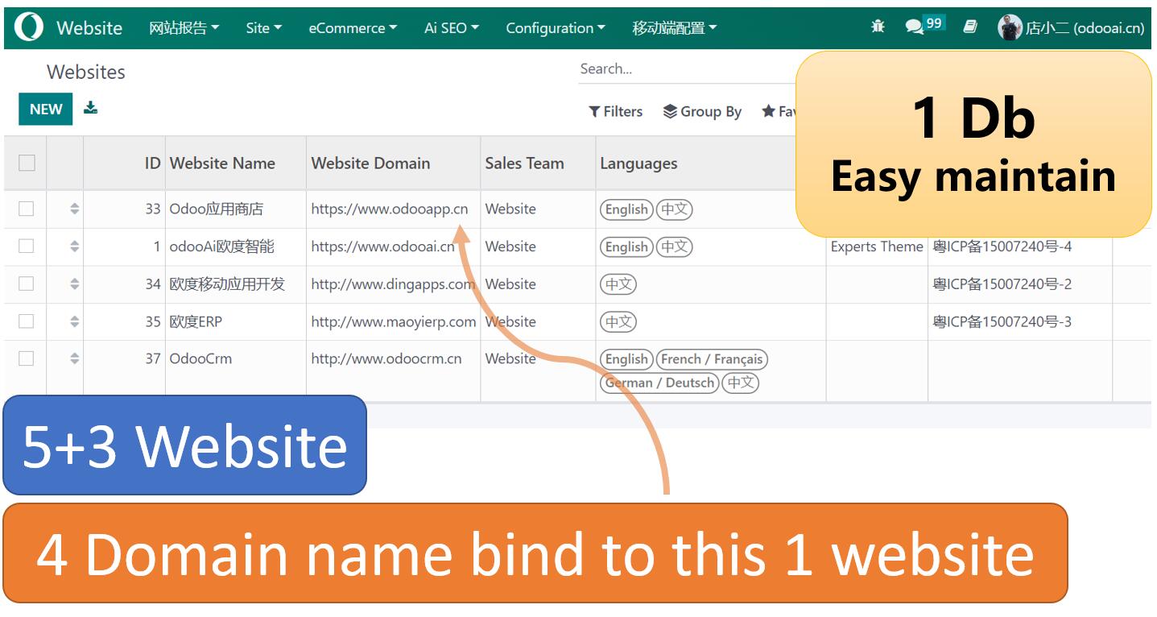Open the Odoo应用商店 website record
Viewport: 1157px width, 617px height.
coord(216,209)
